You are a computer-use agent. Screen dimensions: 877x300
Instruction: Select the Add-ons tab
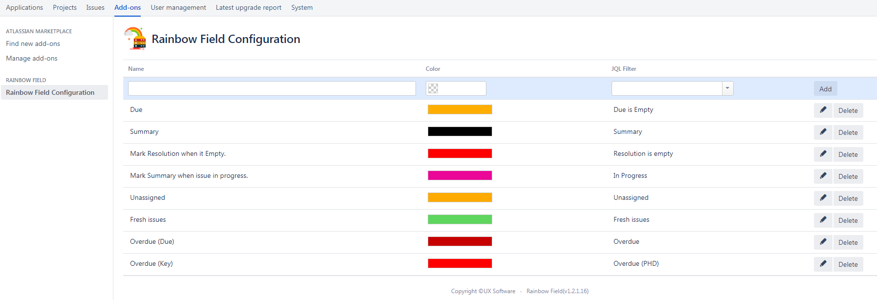[128, 7]
